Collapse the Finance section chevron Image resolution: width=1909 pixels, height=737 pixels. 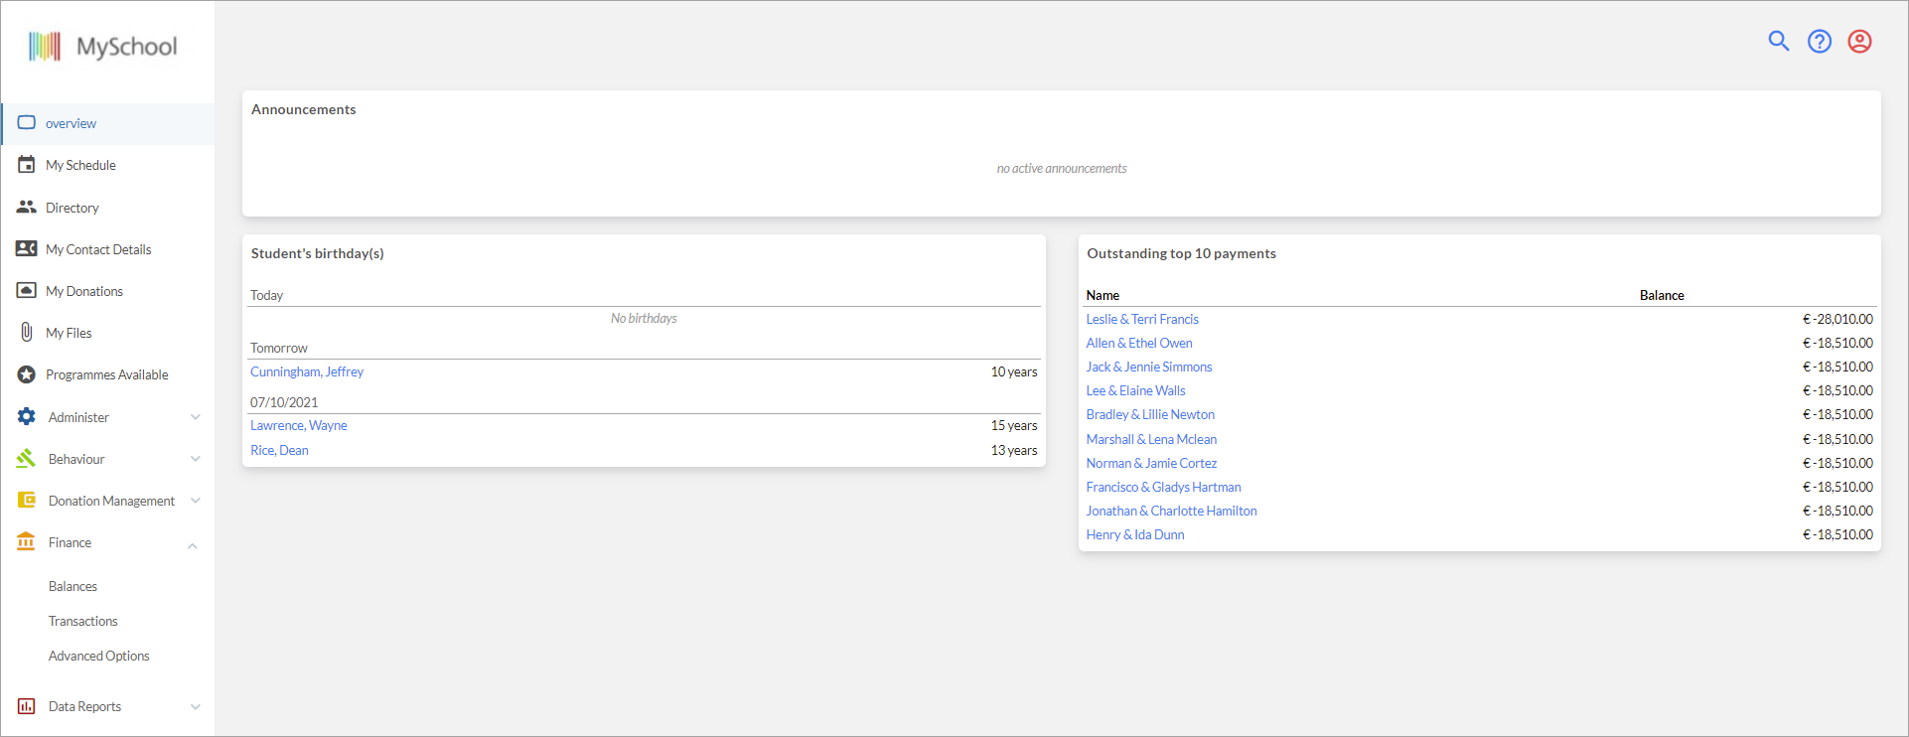(193, 545)
